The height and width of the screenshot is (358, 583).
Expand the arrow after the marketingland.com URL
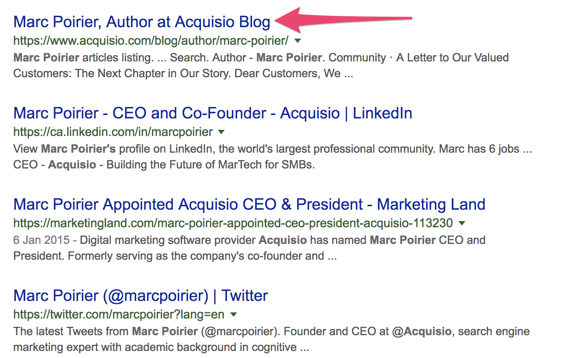point(461,223)
